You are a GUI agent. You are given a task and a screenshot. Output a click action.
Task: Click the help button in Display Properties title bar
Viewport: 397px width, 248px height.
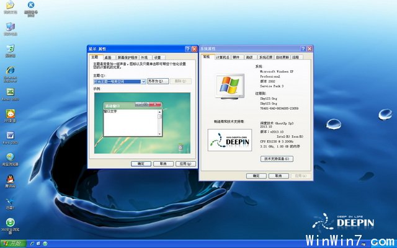187,49
